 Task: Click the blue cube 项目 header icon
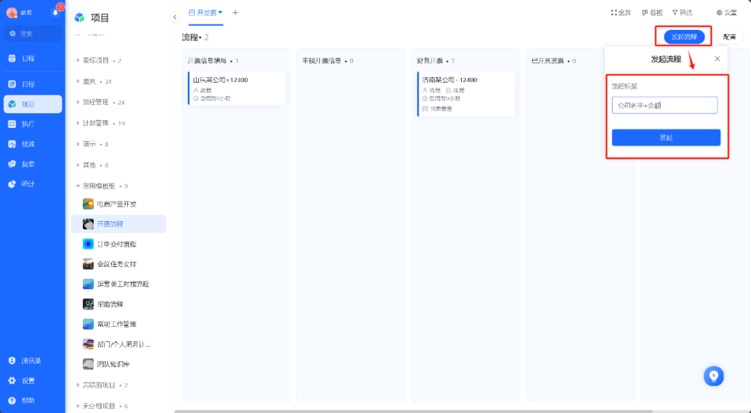(79, 17)
